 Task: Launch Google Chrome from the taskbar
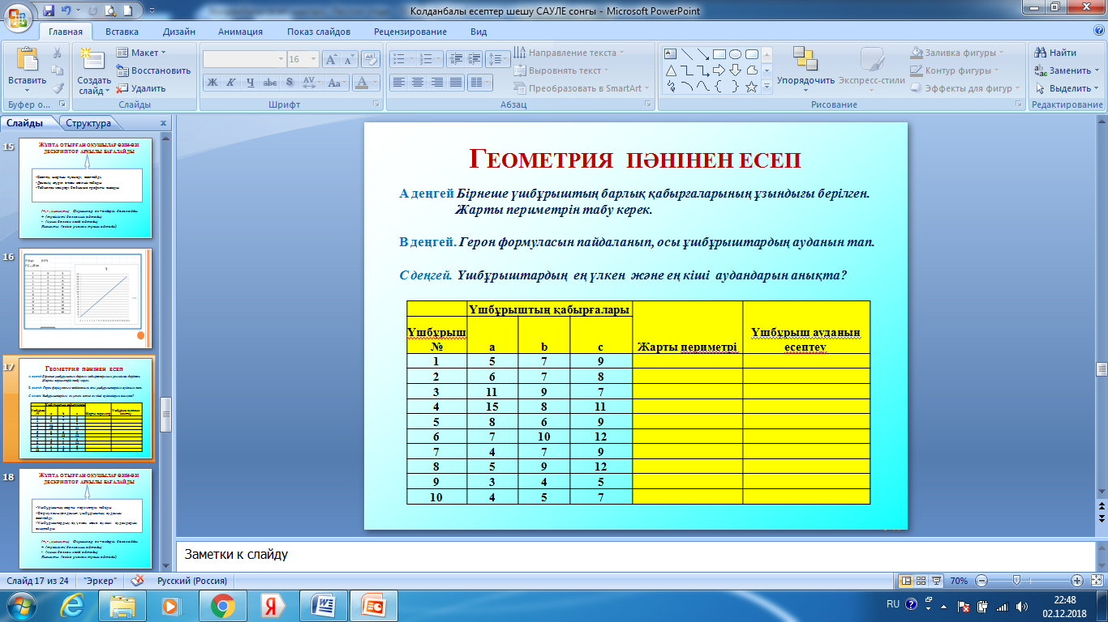pyautogui.click(x=222, y=605)
